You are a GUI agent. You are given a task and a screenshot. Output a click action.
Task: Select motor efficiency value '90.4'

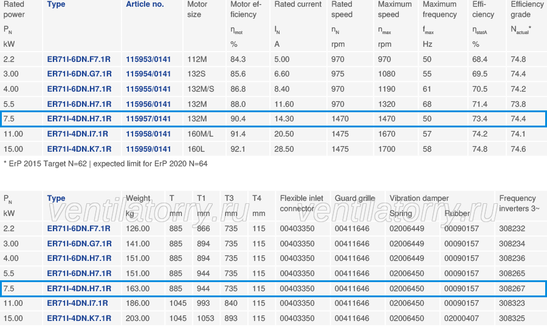[238, 119]
